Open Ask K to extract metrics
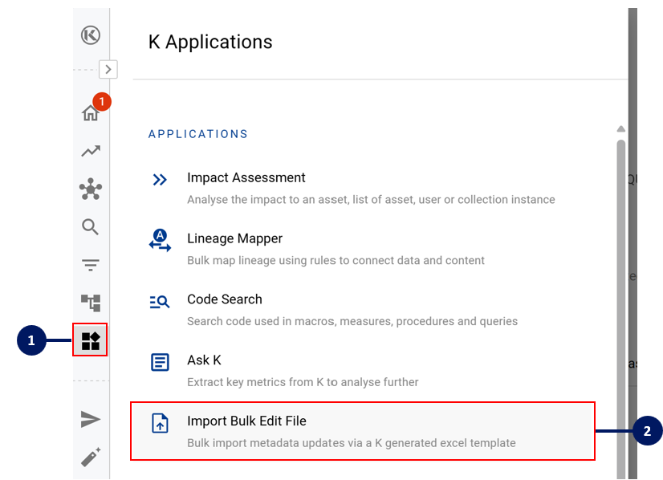The height and width of the screenshot is (480, 663). (x=204, y=360)
